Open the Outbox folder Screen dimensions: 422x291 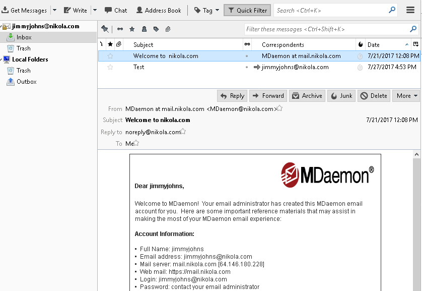click(x=26, y=81)
